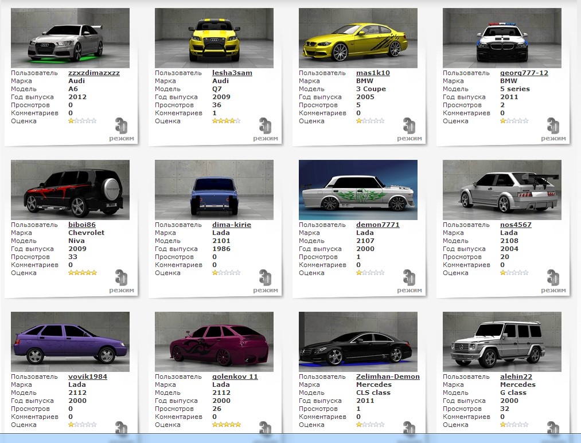The image size is (581, 443).
Task: Open demon7771's profile link
Action: pyautogui.click(x=378, y=225)
